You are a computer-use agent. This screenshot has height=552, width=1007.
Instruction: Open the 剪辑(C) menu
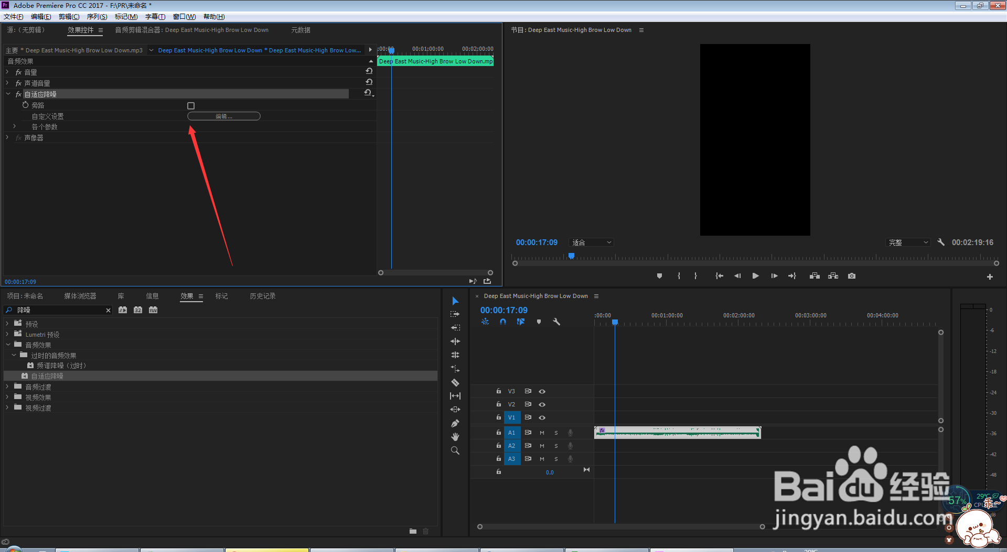(69, 17)
